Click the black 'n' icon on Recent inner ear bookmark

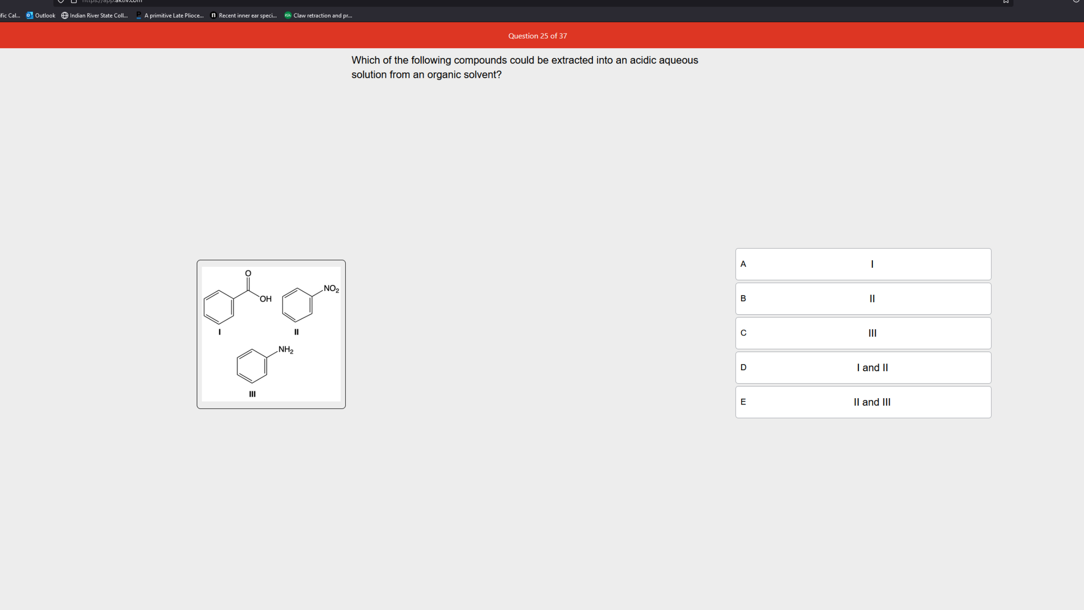point(213,15)
